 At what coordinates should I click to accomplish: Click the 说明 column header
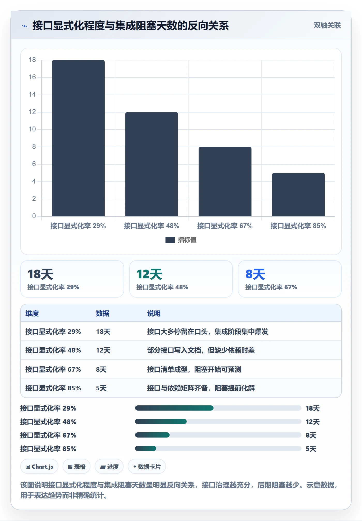[x=154, y=313]
